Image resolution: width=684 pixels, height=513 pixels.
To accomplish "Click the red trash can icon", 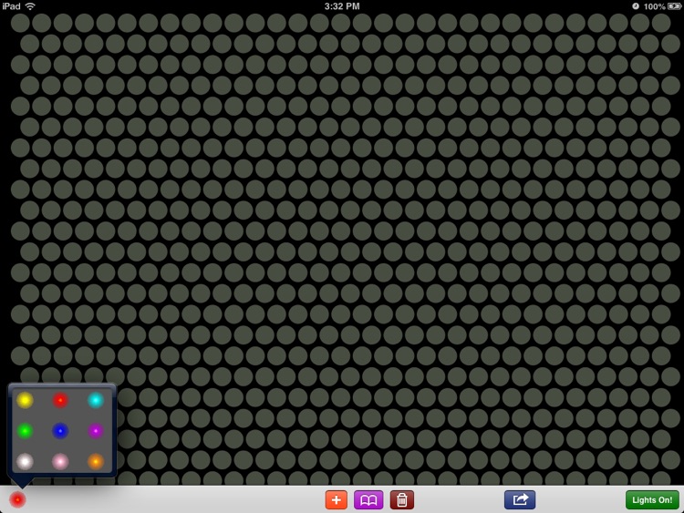I will [x=402, y=500].
